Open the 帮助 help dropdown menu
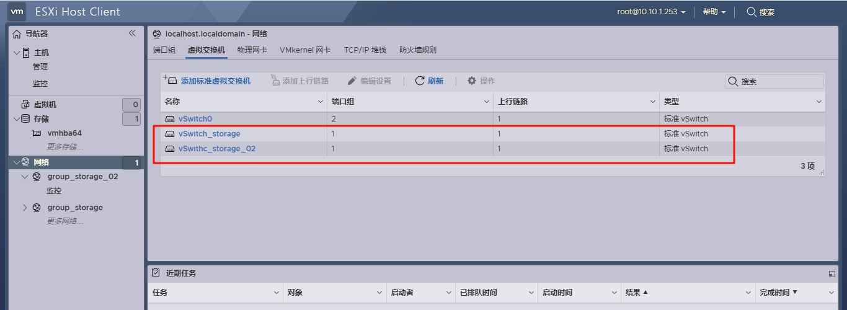847x310 pixels. pos(714,12)
